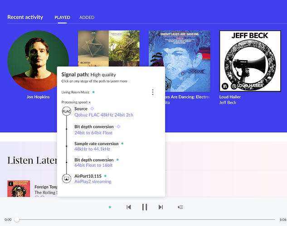Click the purple quality star beside Source
This screenshot has height=226, width=287.
point(92,109)
